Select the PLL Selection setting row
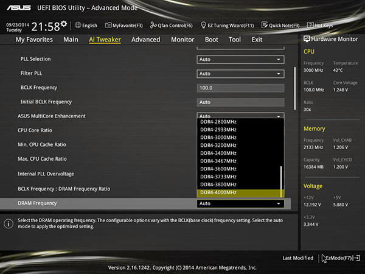Screen dimensions: 365x274 (x=36, y=59)
